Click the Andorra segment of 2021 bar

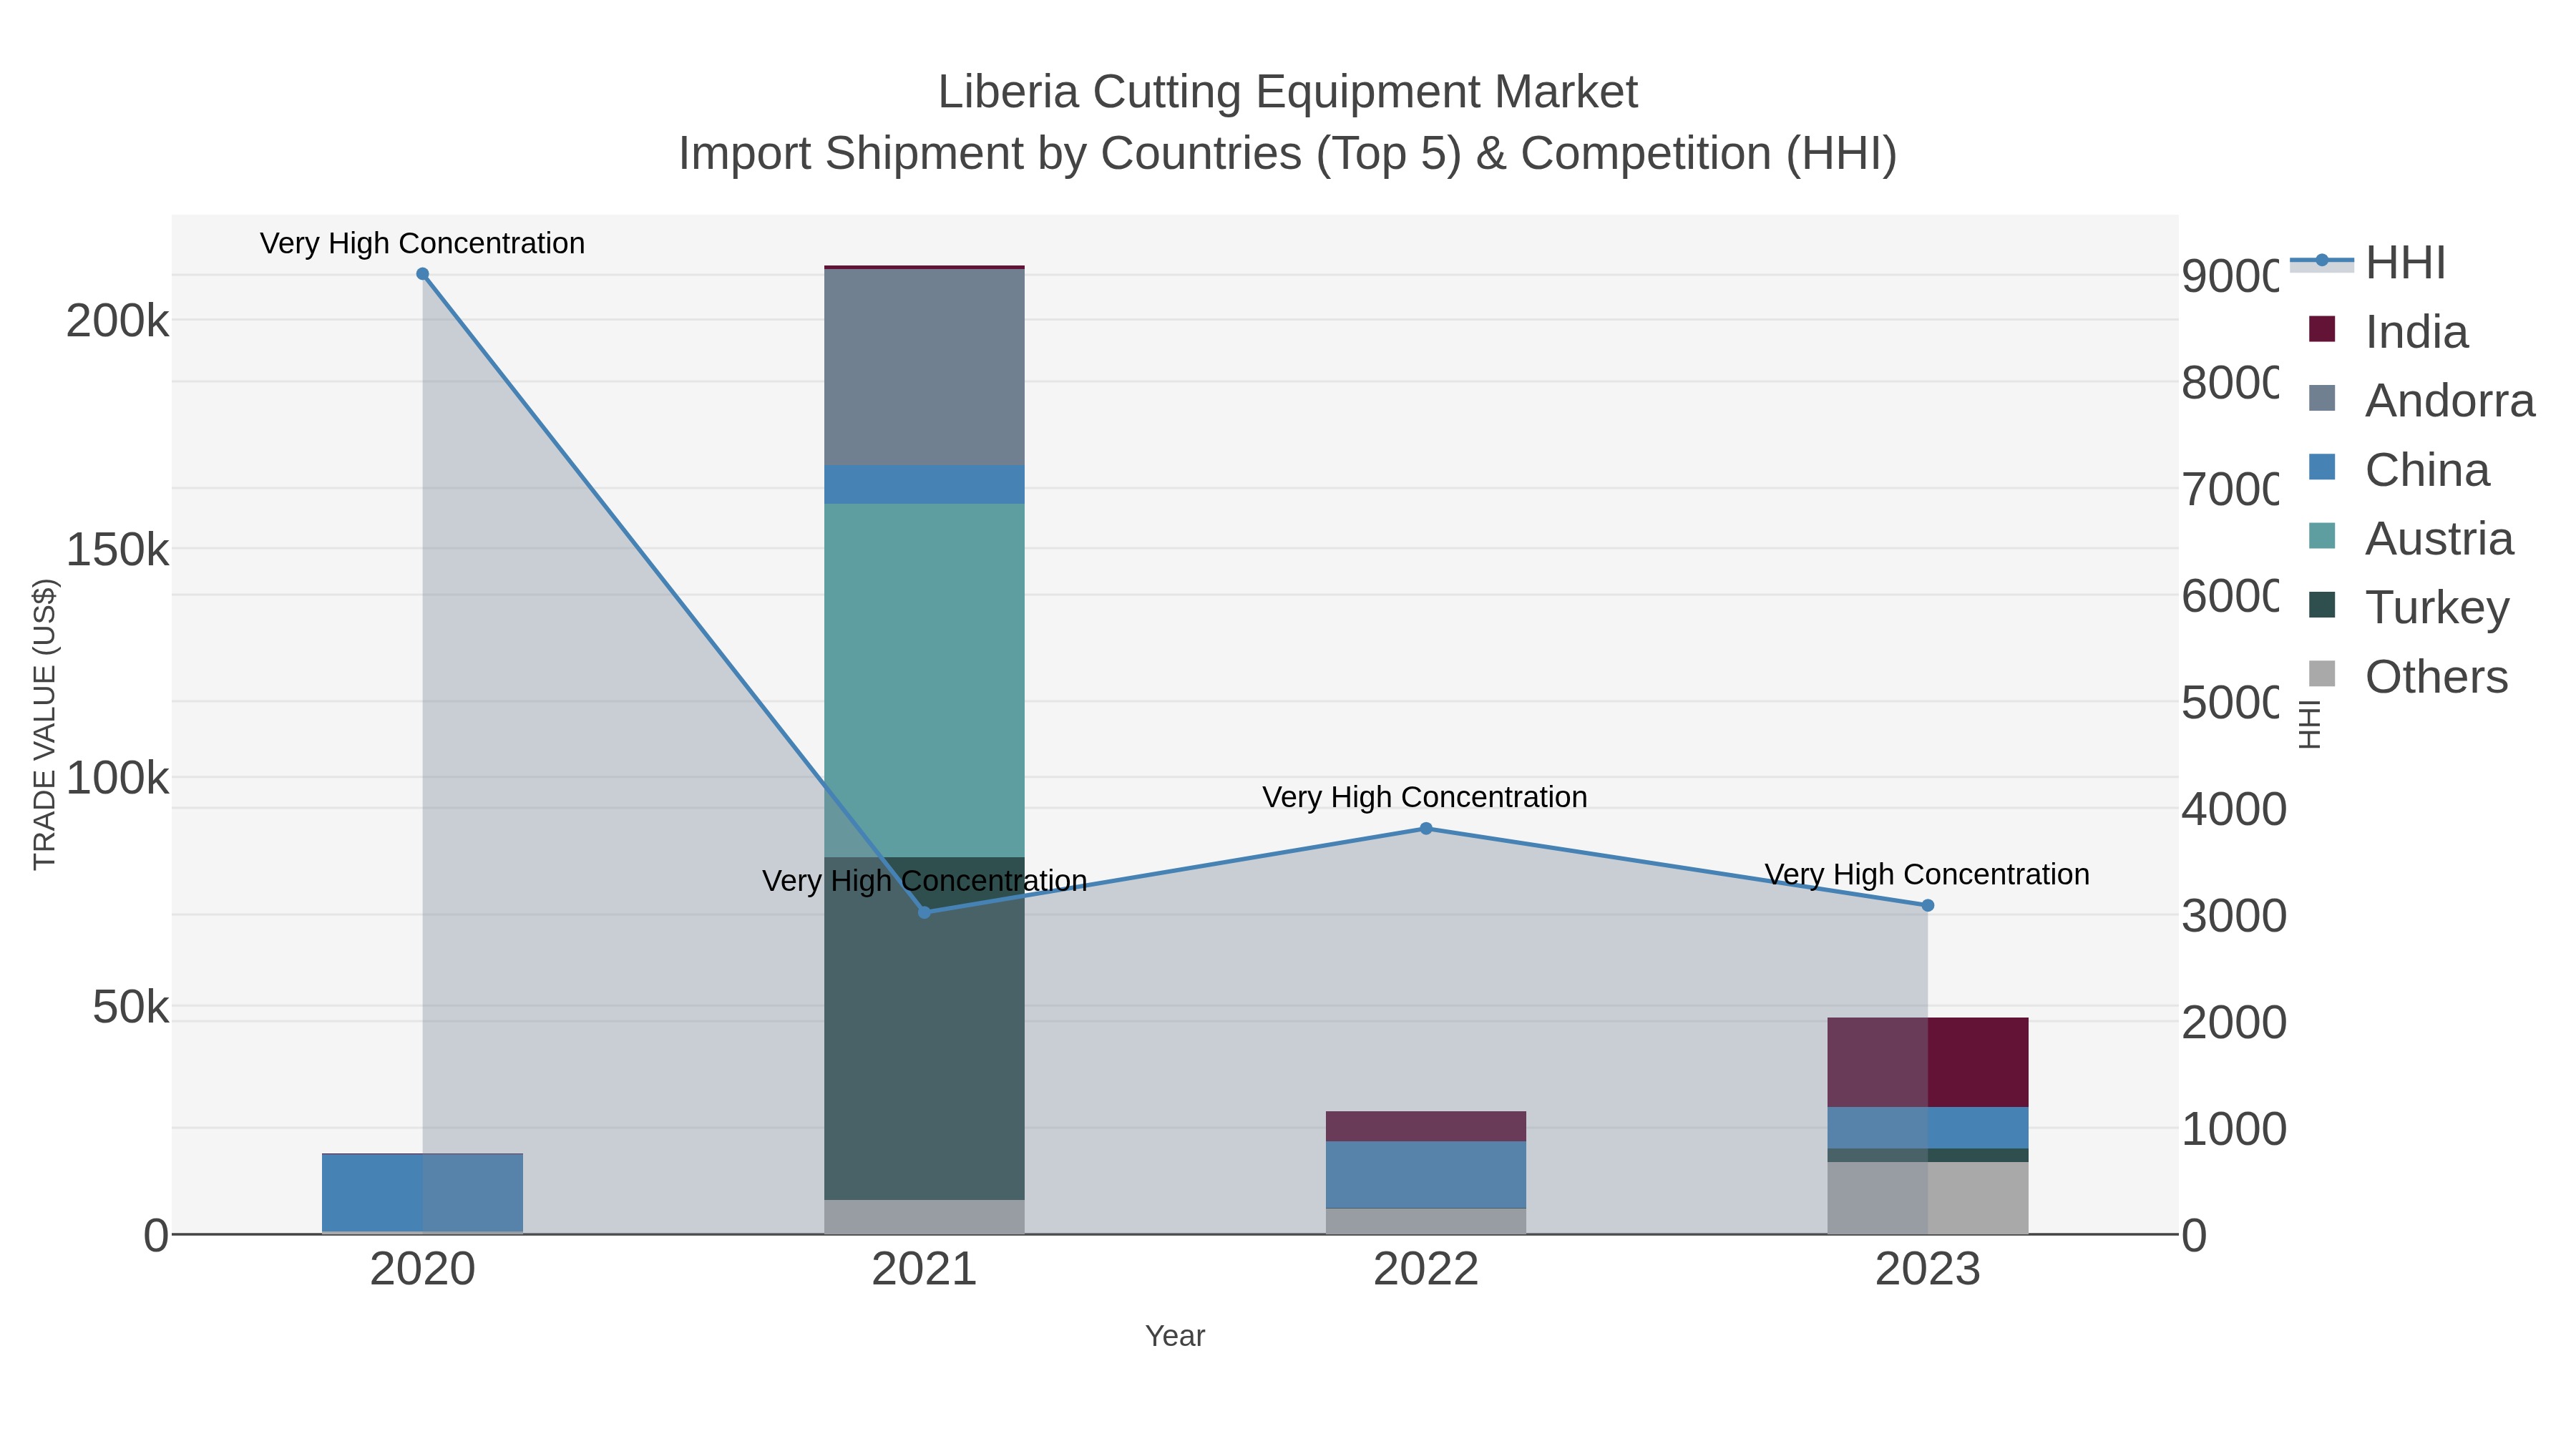tap(924, 367)
